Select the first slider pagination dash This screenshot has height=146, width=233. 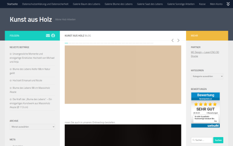coord(66,43)
